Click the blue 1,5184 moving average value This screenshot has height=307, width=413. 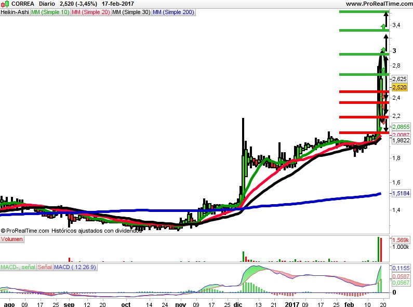click(401, 193)
